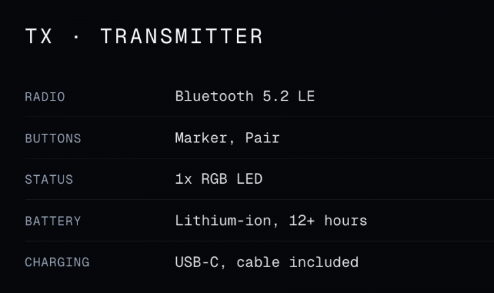494x293 pixels.
Task: Select the RADIO spec label
Action: pos(45,97)
